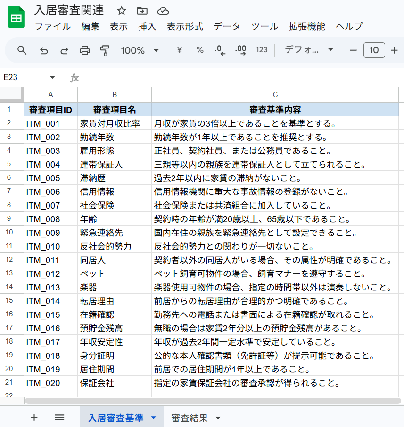This screenshot has height=427, width=404.
Task: Expand the name box dropdown arrow
Action: tap(52, 78)
